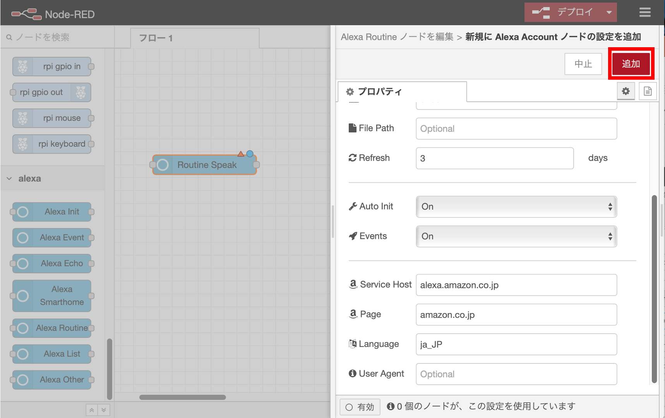The image size is (665, 418).
Task: Click the properties panel vertical scrollbar
Action: 654,288
